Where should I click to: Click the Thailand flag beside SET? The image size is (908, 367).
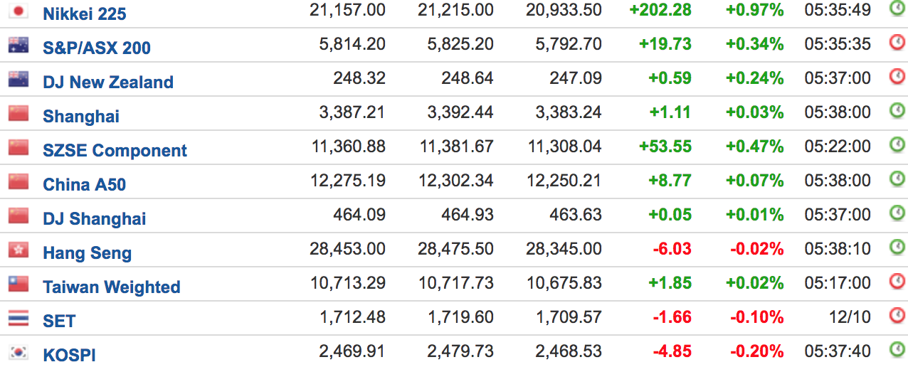(x=19, y=318)
